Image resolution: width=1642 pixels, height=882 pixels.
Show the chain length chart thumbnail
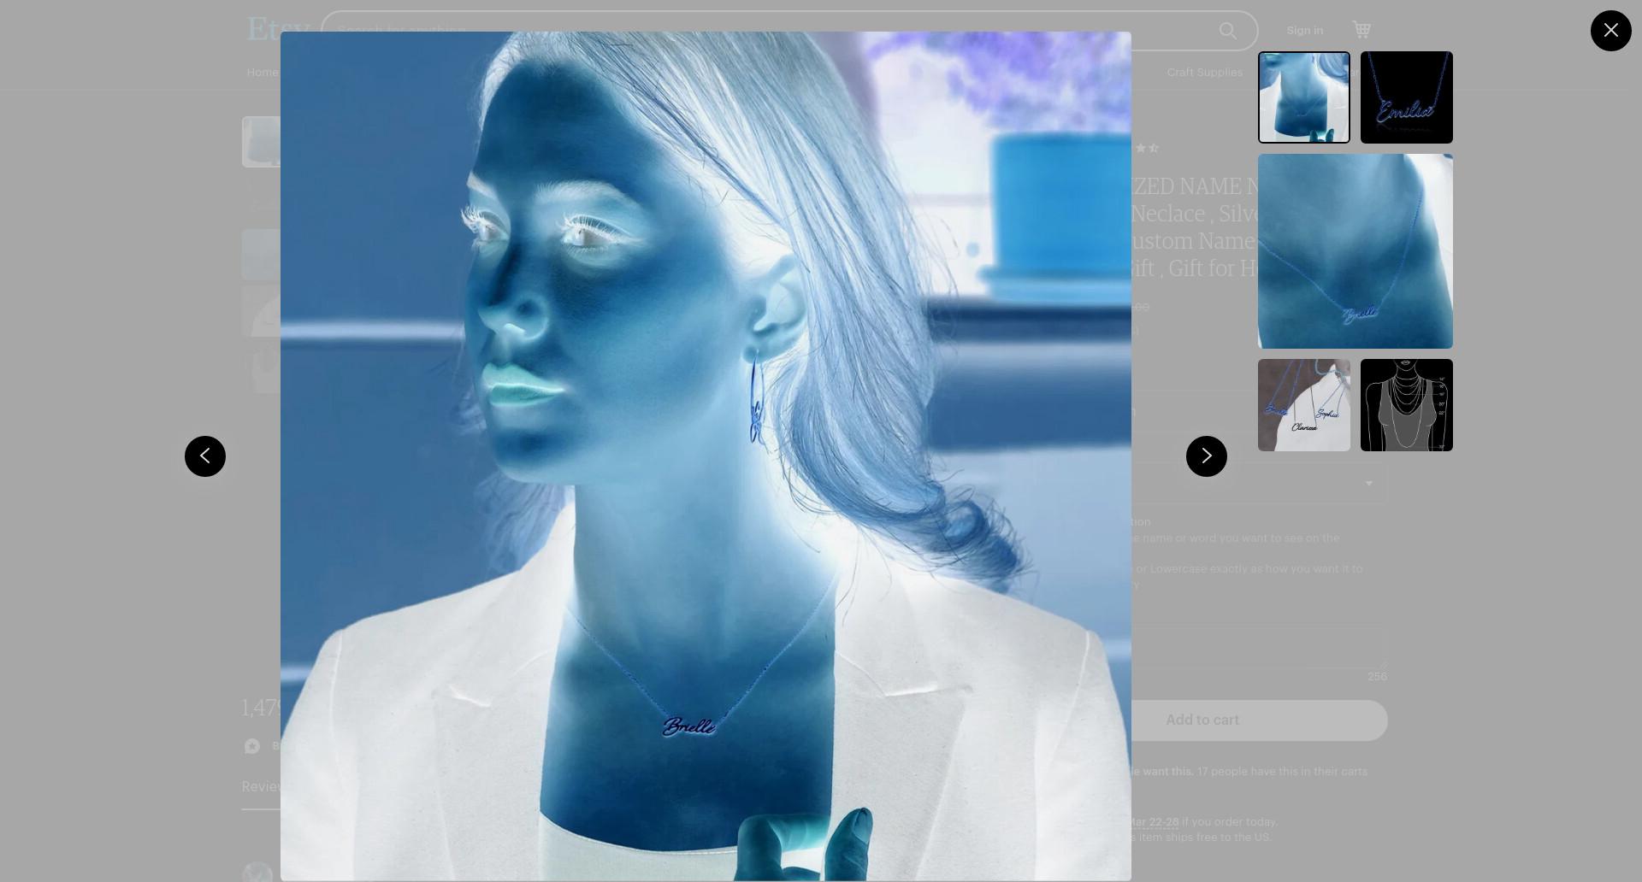click(1406, 405)
